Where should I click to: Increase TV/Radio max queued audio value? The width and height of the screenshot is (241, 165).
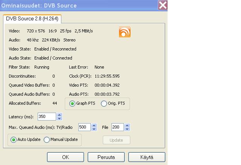[x=94, y=125]
